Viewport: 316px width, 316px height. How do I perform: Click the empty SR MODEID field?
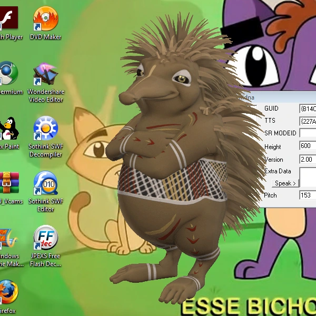(308, 133)
